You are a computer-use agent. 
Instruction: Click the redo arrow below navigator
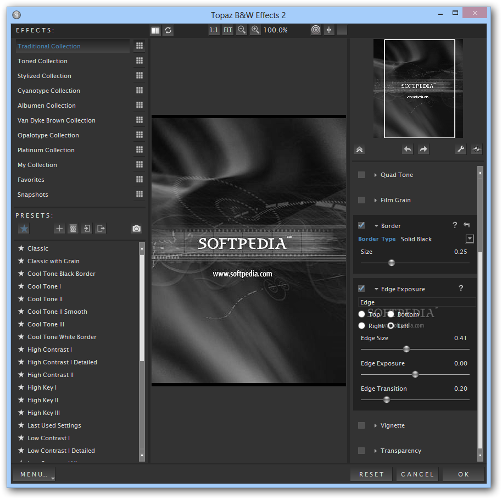tap(423, 149)
